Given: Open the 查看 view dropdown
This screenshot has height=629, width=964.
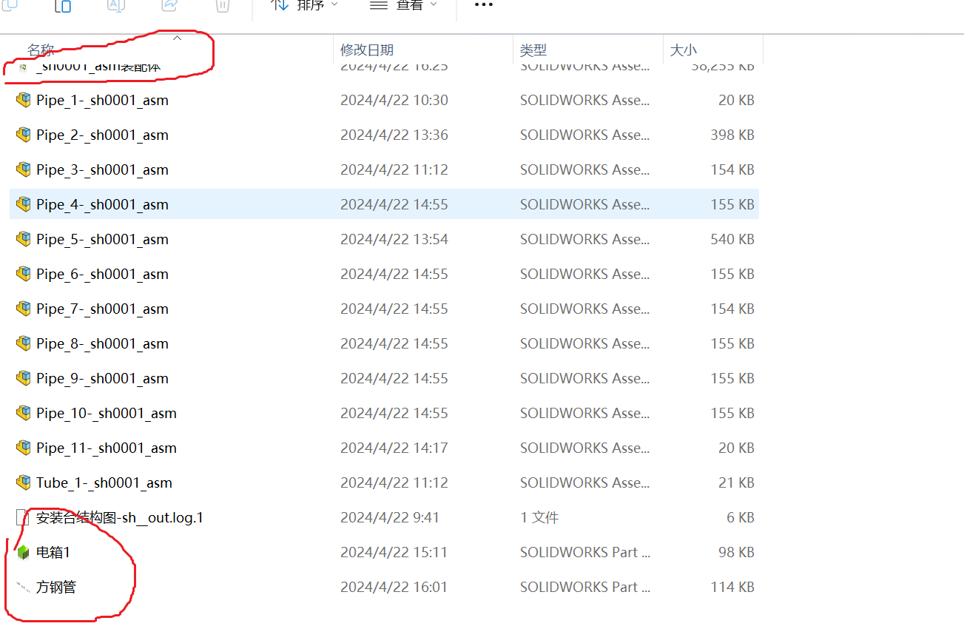Looking at the screenshot, I should click(x=403, y=5).
